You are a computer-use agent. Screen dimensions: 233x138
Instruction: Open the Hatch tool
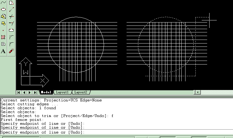coord(3,37)
